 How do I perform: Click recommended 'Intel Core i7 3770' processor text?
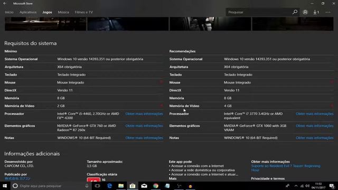click(x=253, y=116)
